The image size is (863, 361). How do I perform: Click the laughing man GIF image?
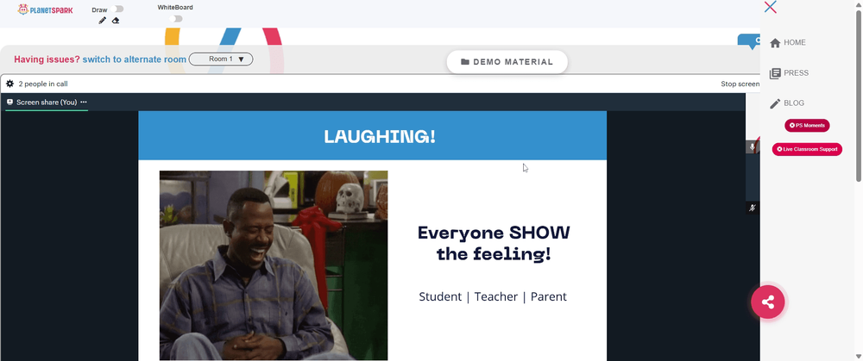tap(274, 265)
